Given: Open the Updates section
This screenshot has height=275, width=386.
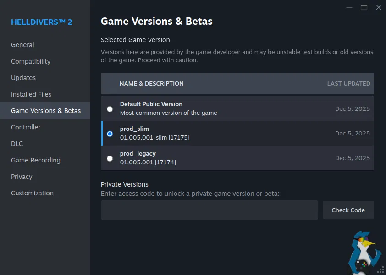Looking at the screenshot, I should tap(23, 78).
